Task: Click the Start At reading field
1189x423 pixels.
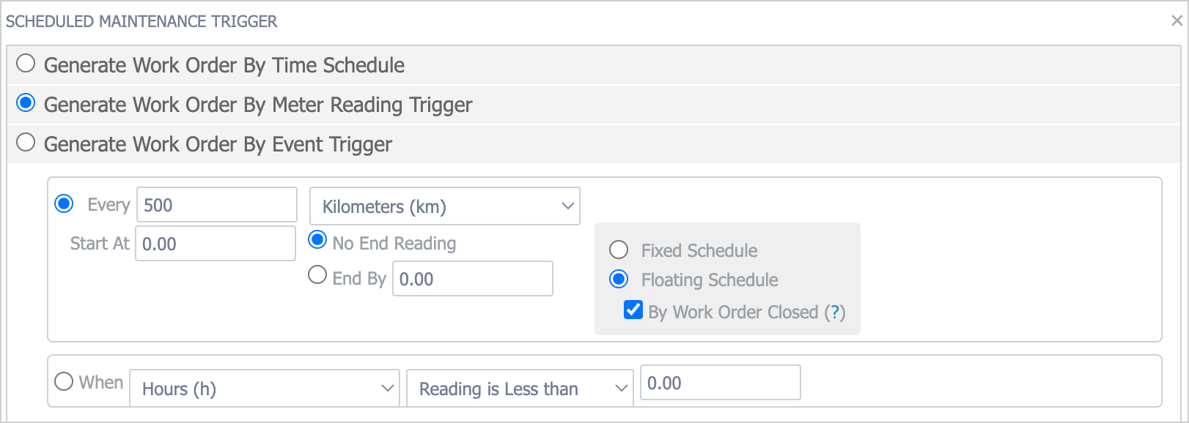Action: (x=215, y=244)
